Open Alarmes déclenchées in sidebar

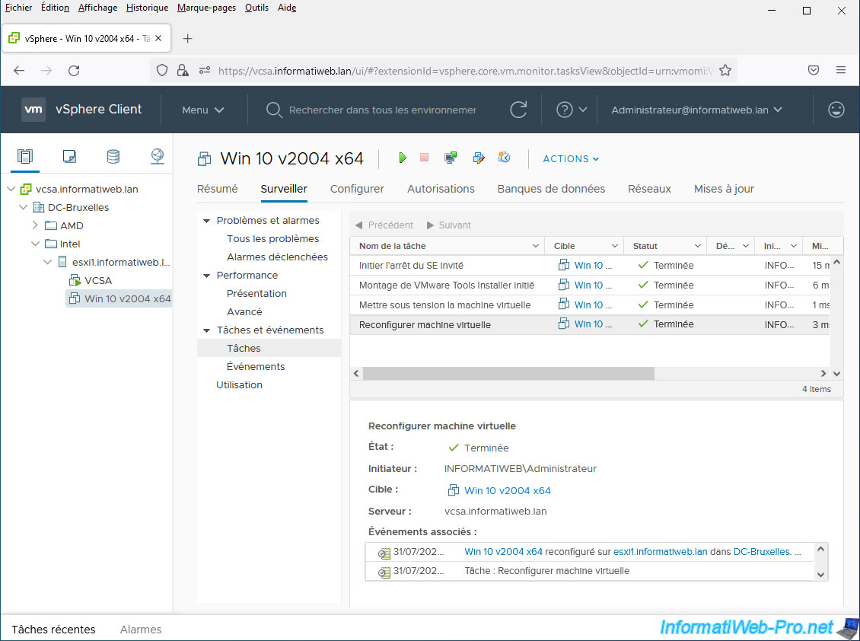[277, 257]
